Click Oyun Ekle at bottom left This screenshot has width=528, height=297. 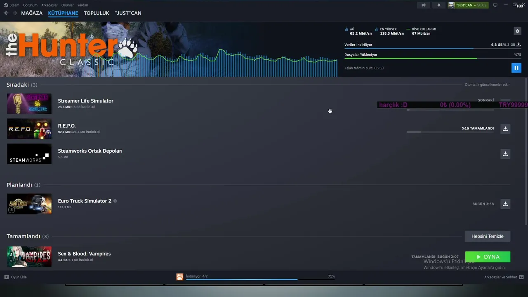(x=16, y=277)
